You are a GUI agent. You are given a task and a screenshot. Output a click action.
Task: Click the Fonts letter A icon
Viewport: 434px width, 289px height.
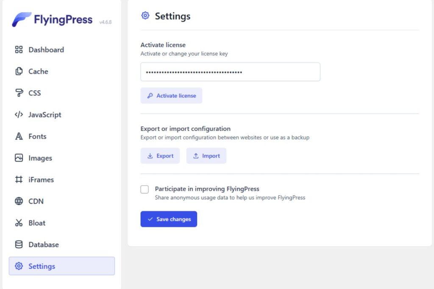coord(19,136)
